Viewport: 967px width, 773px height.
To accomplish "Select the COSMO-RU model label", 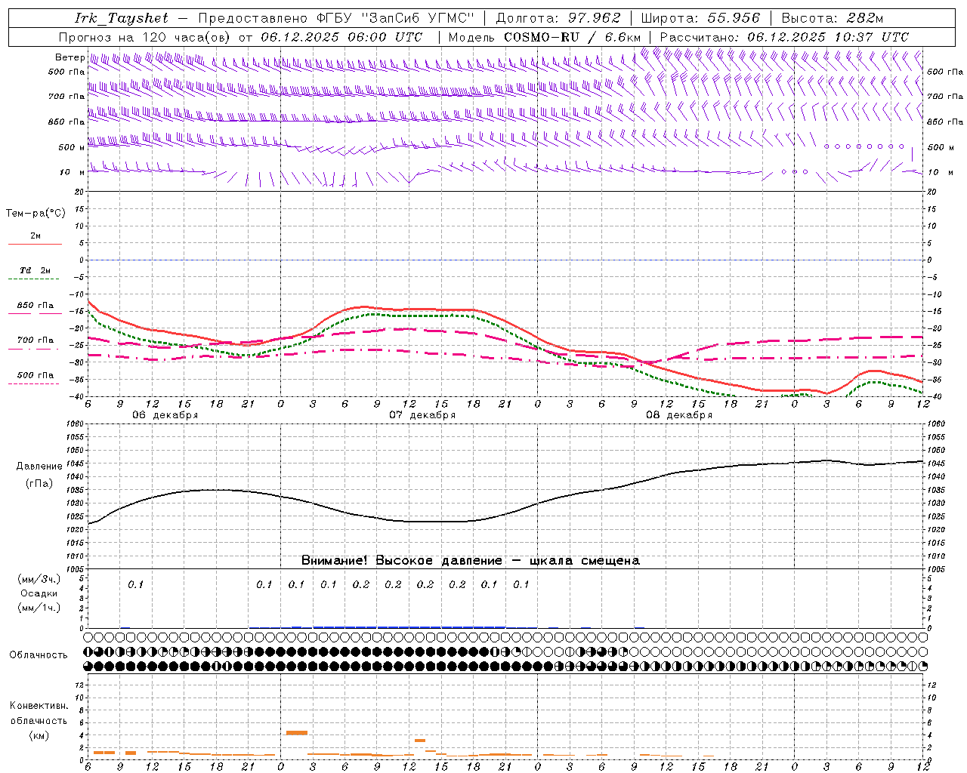I will 542,37.
